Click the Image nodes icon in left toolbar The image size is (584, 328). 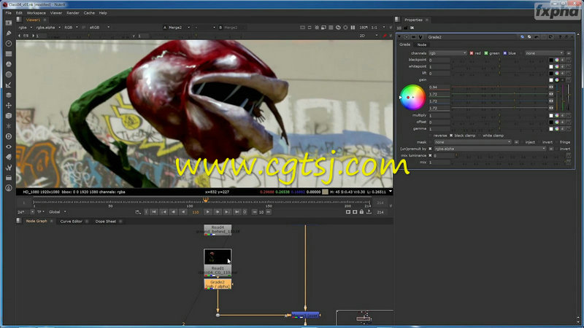click(x=9, y=23)
